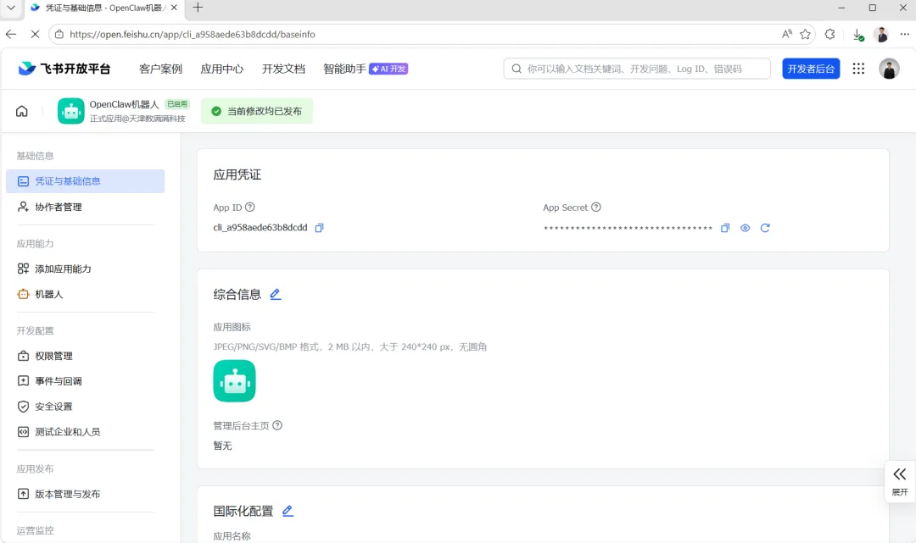Click 飞书开放平台 logo

coord(64,69)
